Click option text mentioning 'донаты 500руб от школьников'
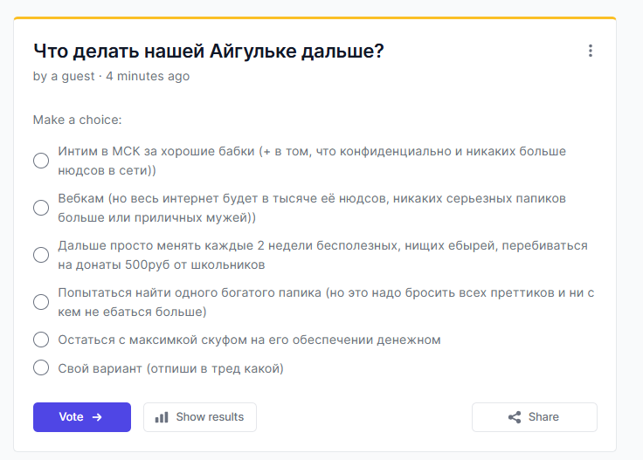Screen dimensions: 643x460 (x=322, y=255)
